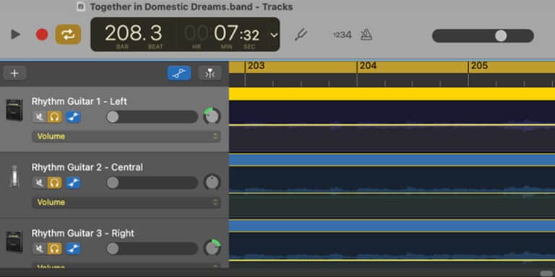Toggle the Cycle loop button

point(68,35)
